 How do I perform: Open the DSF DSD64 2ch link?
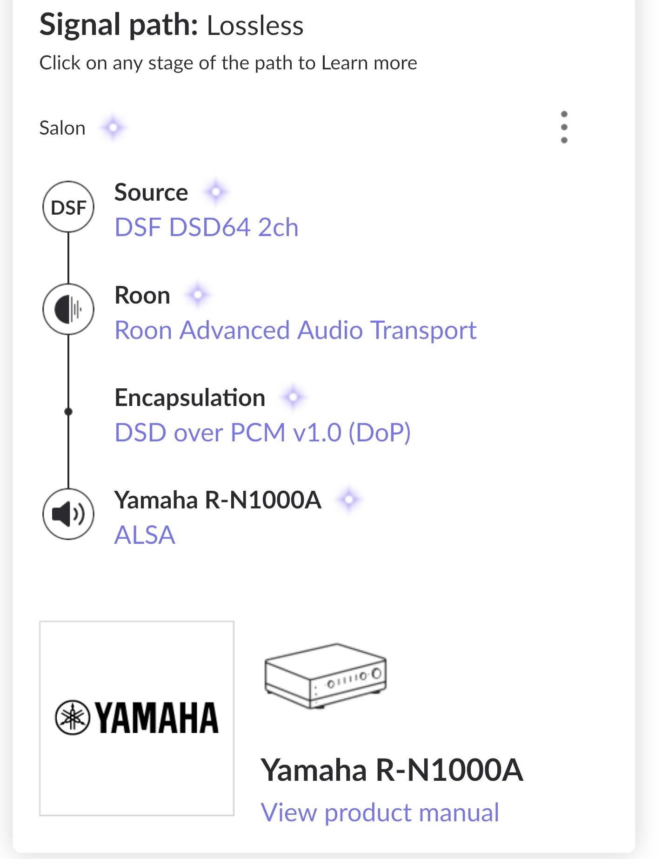pyautogui.click(x=207, y=228)
